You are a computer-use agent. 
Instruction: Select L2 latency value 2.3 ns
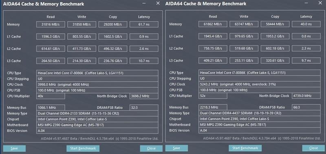306,48
